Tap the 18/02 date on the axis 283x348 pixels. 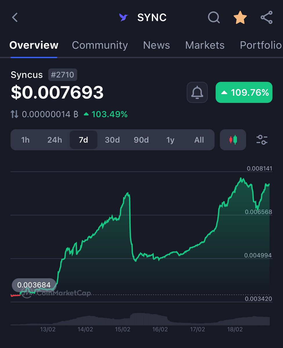[235, 329]
